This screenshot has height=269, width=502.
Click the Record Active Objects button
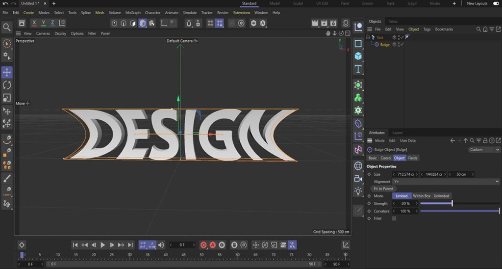[203, 244]
